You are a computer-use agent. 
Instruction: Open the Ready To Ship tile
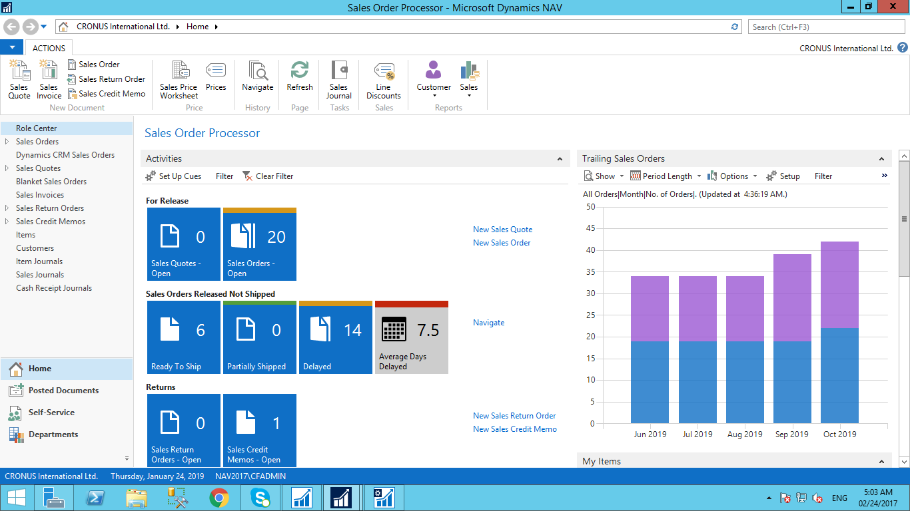point(184,337)
